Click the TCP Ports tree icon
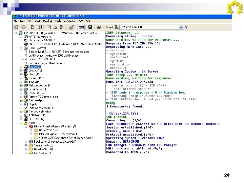 (26, 115)
